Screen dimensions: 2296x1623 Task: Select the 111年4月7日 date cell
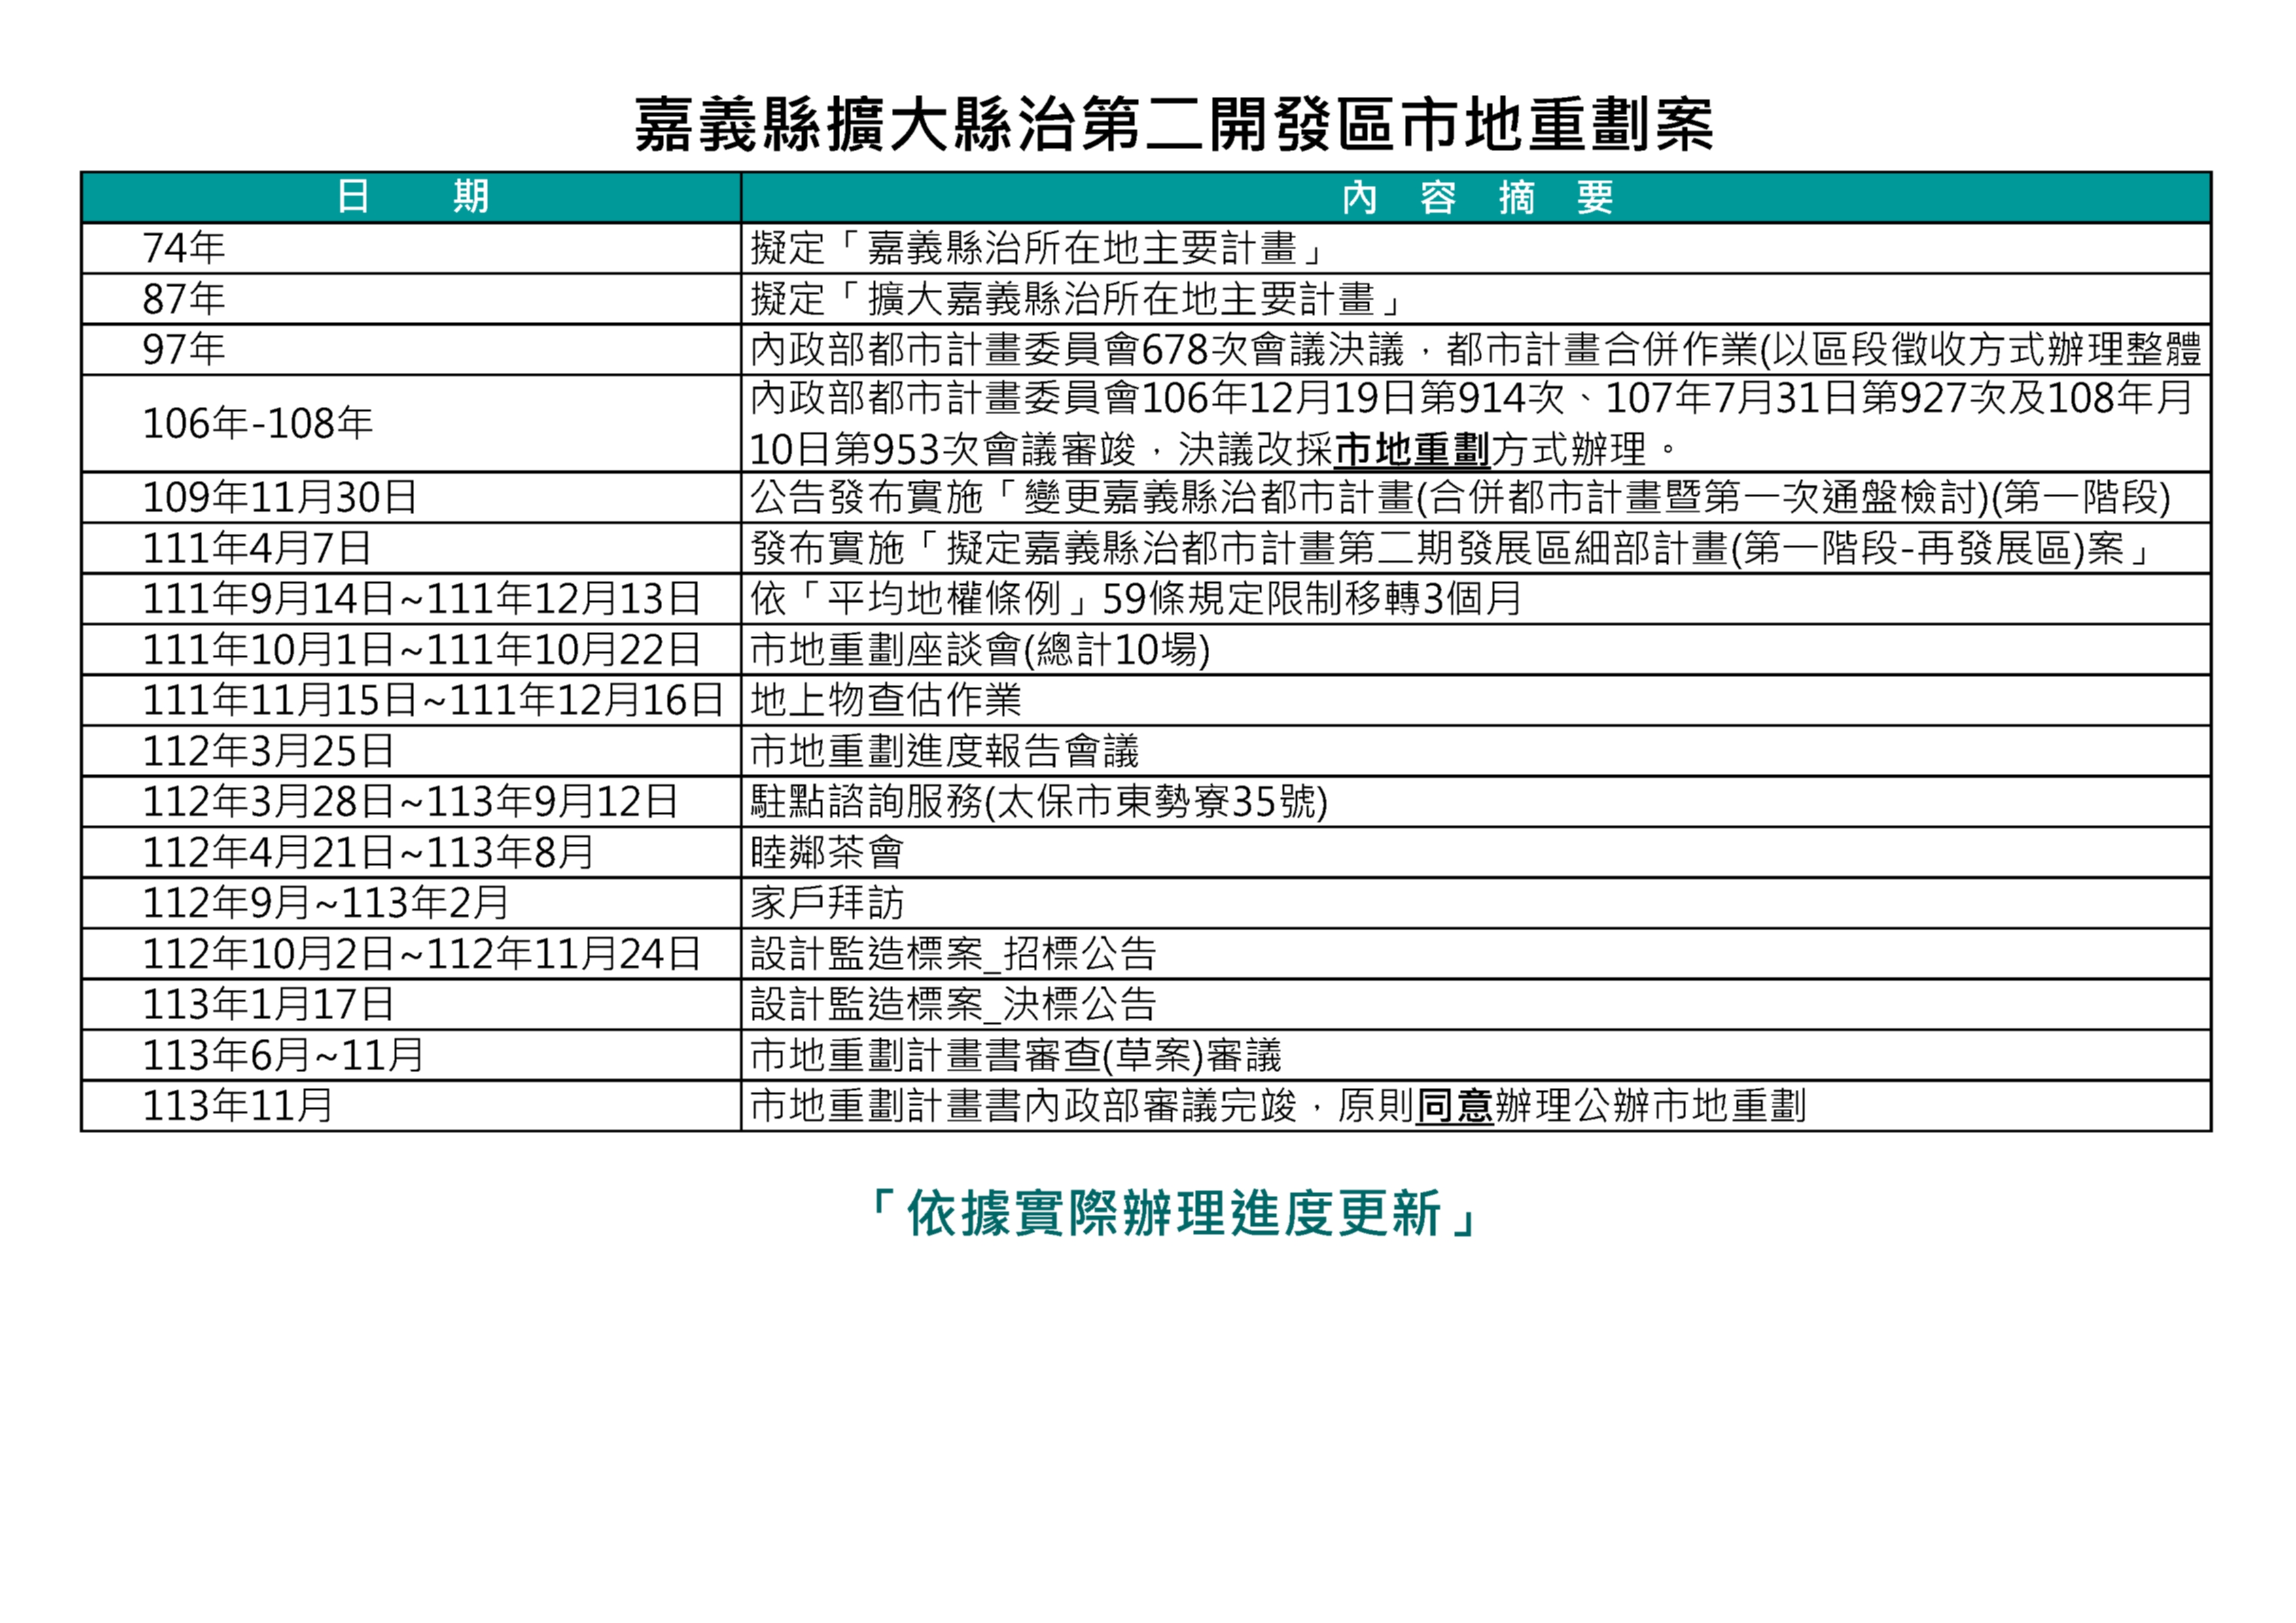(x=411, y=548)
